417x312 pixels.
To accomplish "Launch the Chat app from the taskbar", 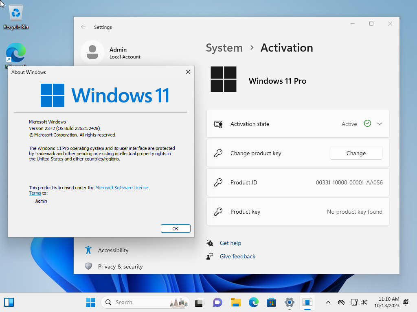I will [x=217, y=302].
